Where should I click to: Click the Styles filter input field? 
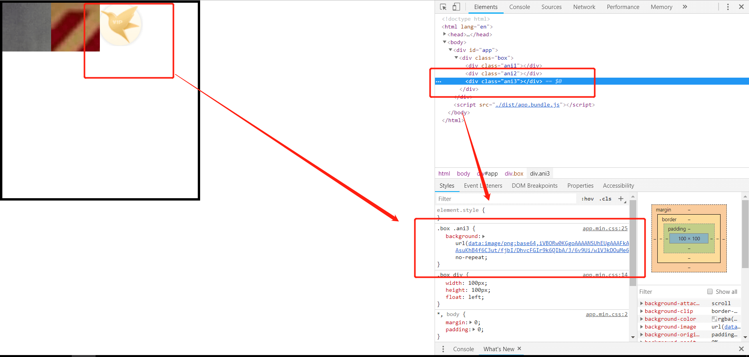point(506,199)
